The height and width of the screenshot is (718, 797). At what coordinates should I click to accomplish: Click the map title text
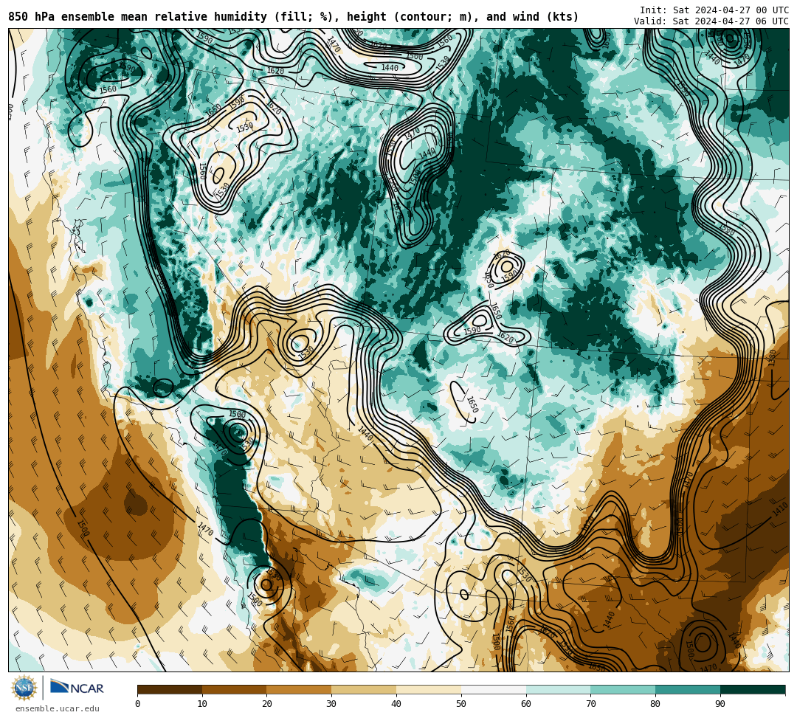tap(293, 17)
